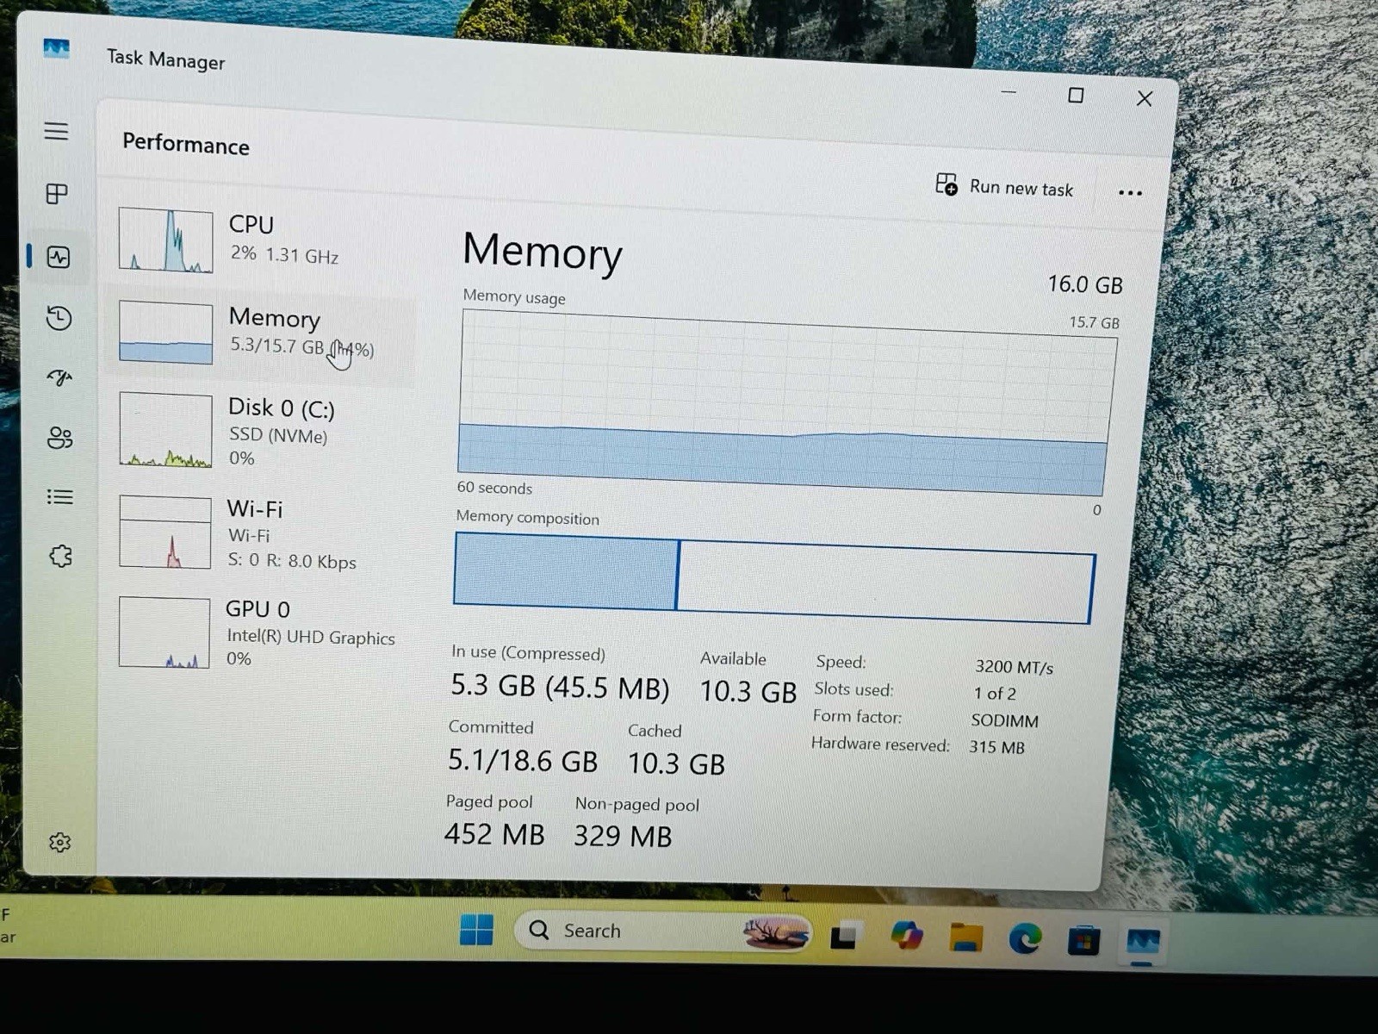The image size is (1378, 1034).
Task: Open Task Manager settings gear
Action: (x=60, y=842)
